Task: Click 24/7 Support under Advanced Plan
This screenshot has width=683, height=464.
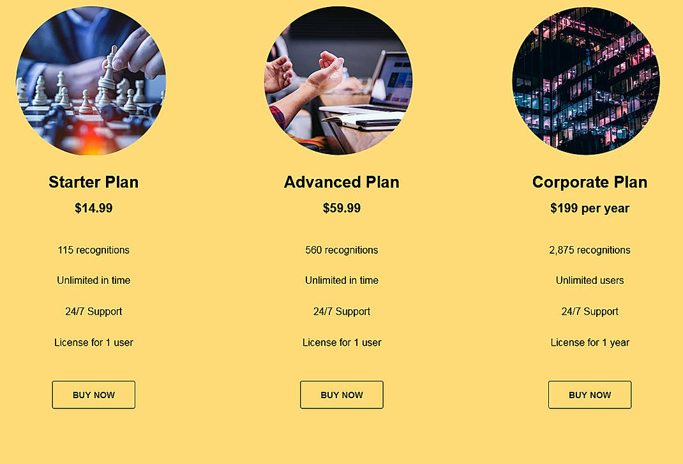Action: 341,311
